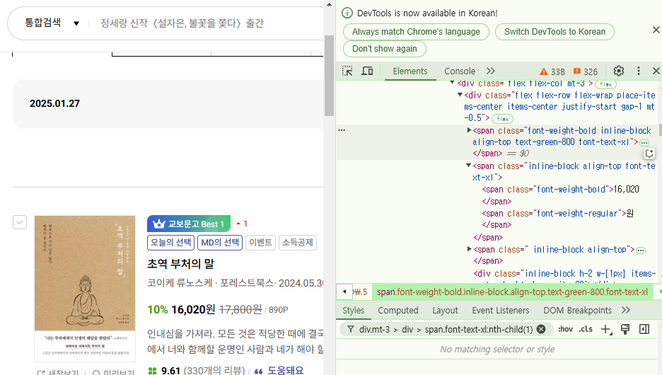Open selected node three-dot actions
This screenshot has height=375, width=662.
342,130
